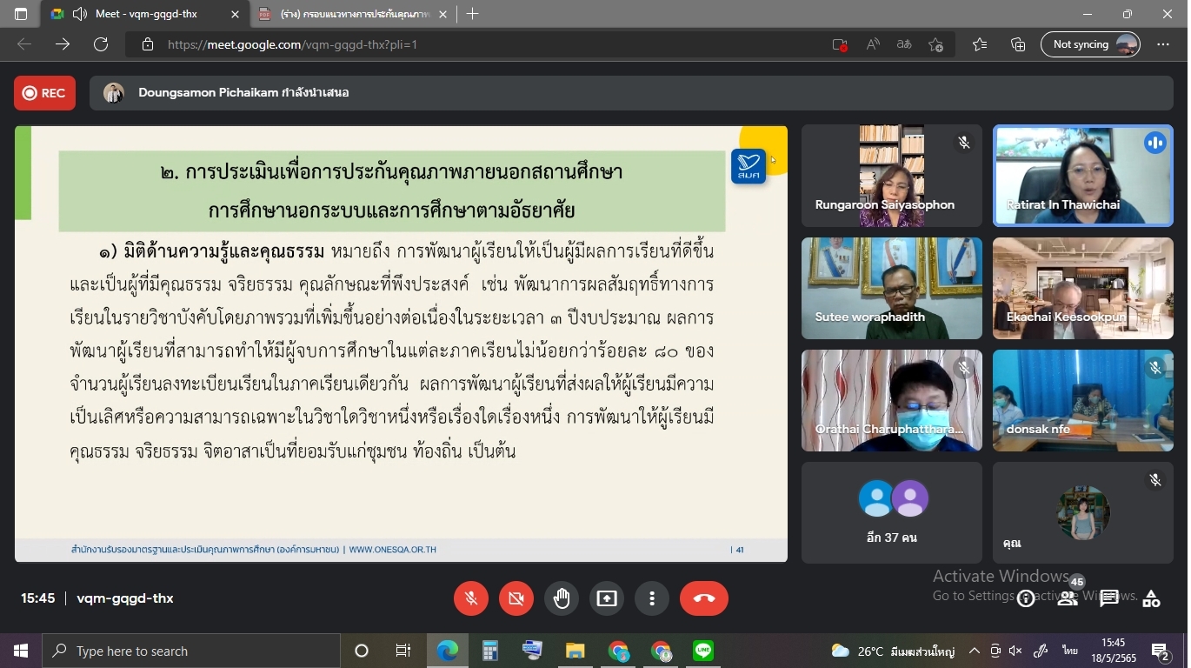
Task: Unmute microphone in Meet control bar
Action: point(471,598)
